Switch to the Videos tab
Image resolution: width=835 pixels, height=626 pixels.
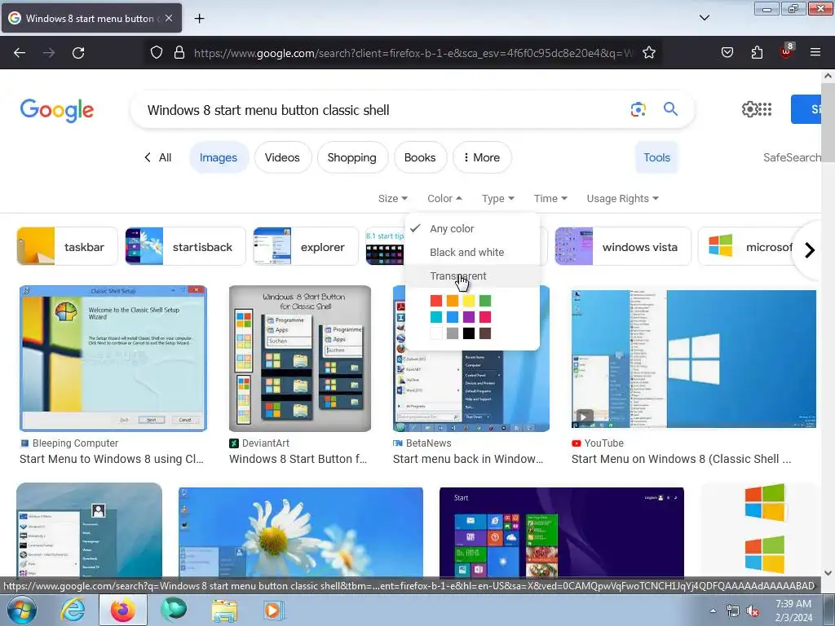(x=282, y=157)
